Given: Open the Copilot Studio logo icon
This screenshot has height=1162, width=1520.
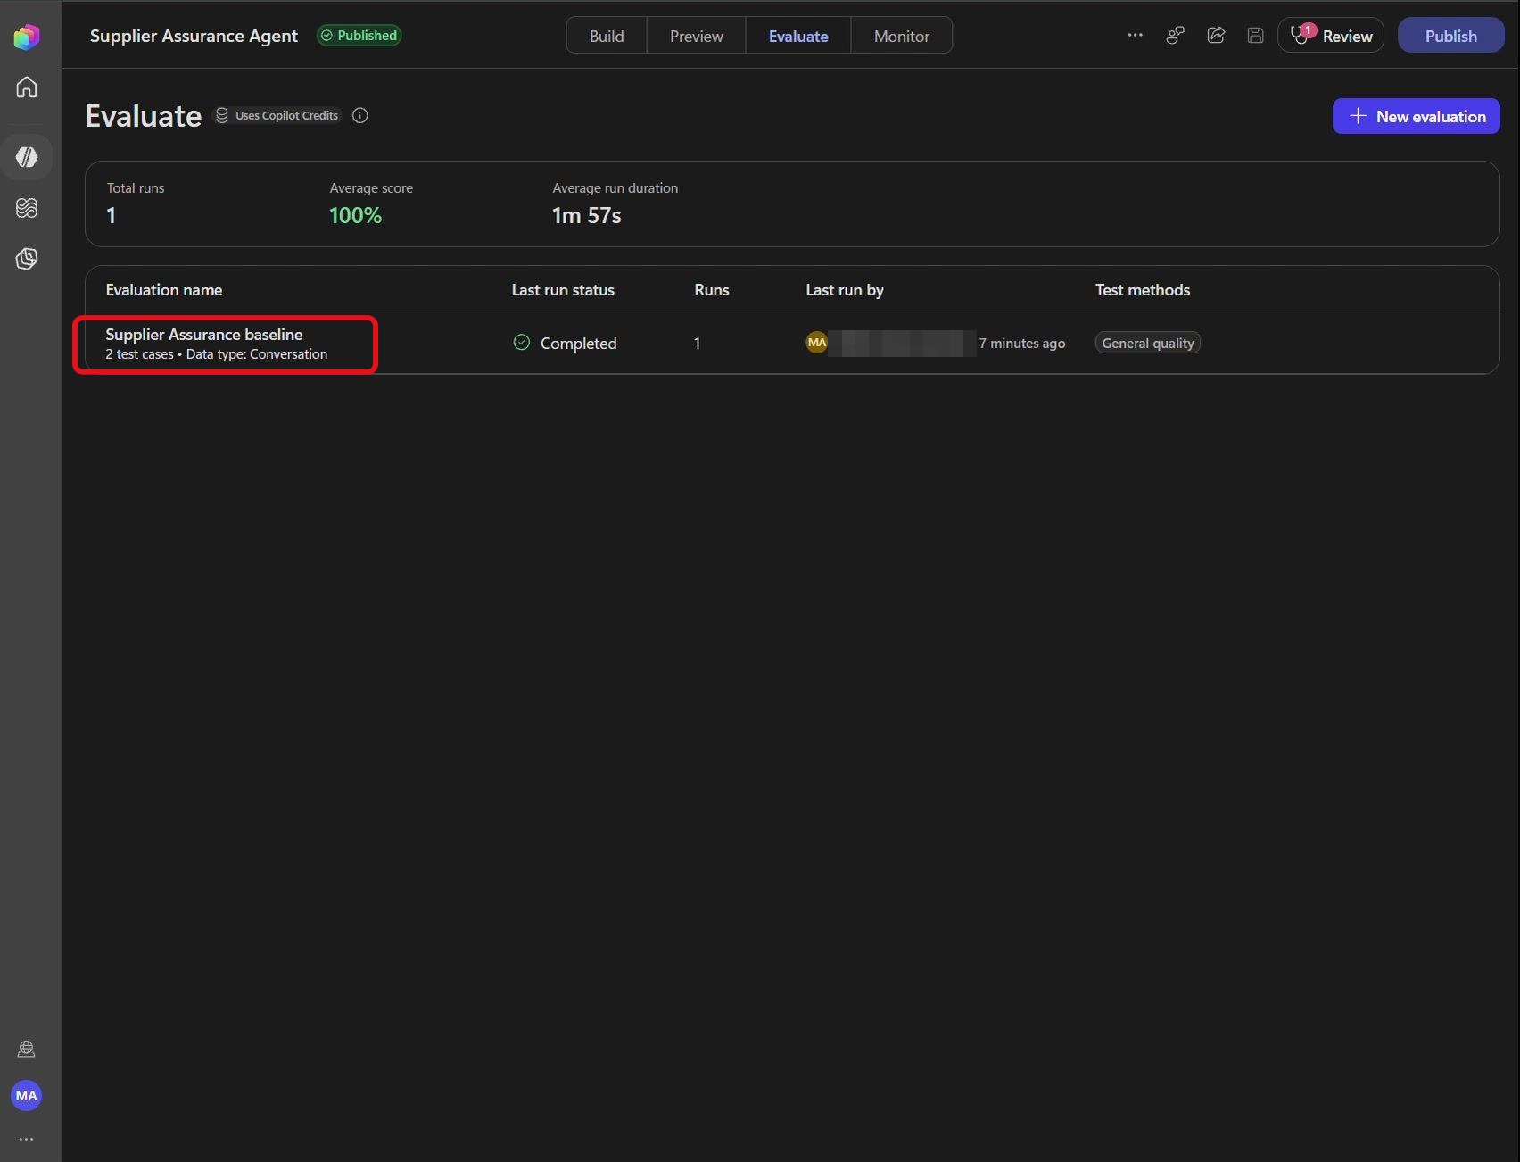Looking at the screenshot, I should click(x=27, y=37).
